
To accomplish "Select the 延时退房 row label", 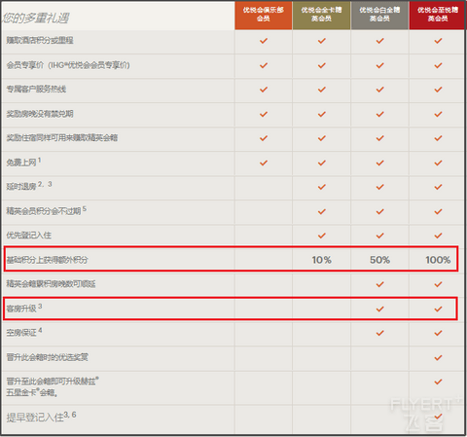I will coord(29,186).
